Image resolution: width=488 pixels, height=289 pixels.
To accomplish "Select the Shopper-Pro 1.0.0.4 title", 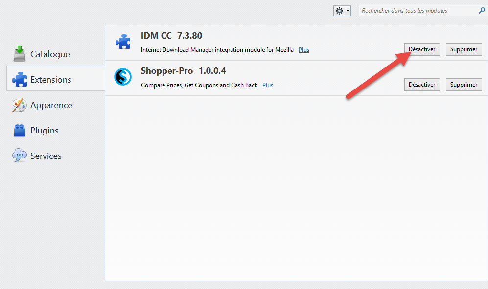I will (x=184, y=71).
